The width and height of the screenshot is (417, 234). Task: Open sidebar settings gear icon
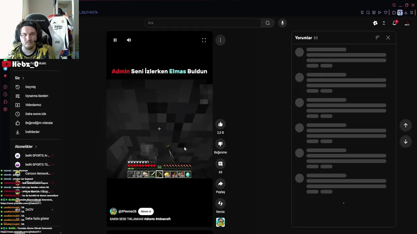[x=5, y=109]
